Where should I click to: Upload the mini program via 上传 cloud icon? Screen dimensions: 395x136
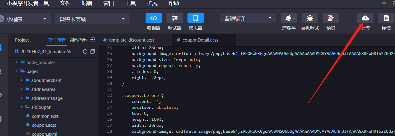click(x=365, y=18)
